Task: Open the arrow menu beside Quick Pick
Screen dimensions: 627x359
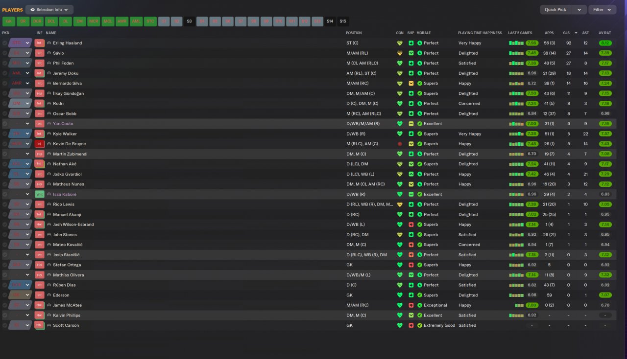Action: click(x=579, y=10)
